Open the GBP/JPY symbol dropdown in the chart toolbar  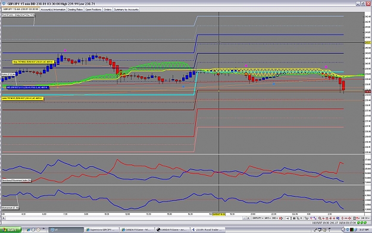258,218
